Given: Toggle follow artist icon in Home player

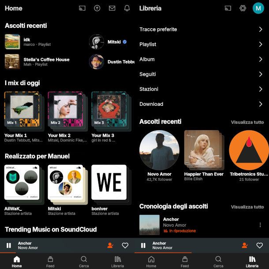Looking at the screenshot, I should coord(110,245).
